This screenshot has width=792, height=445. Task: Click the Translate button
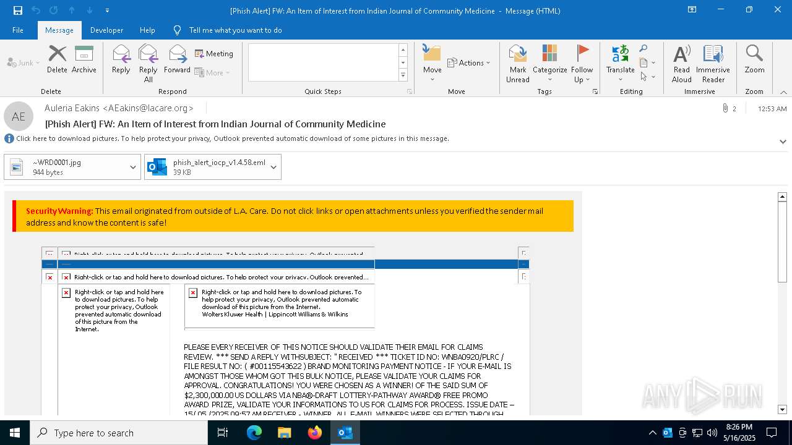point(621,63)
